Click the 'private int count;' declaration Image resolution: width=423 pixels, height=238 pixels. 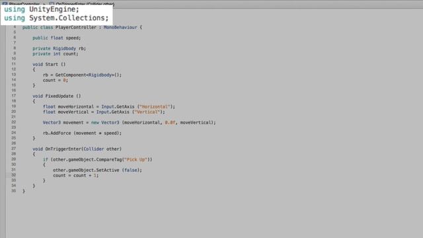56,54
